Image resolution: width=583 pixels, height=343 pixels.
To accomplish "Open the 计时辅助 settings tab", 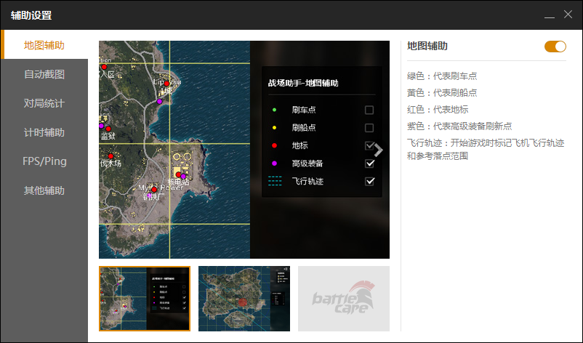I will click(x=44, y=132).
